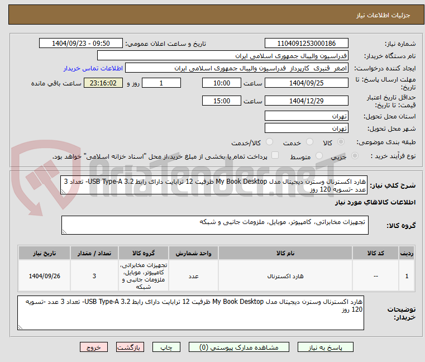The width and height of the screenshot is (425, 362).
Task: Open مشاهده مدارک پیوستی (0) button
Action: (239, 347)
